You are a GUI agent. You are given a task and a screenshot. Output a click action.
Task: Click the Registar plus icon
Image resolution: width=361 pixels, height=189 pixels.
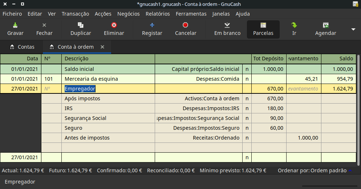152,25
